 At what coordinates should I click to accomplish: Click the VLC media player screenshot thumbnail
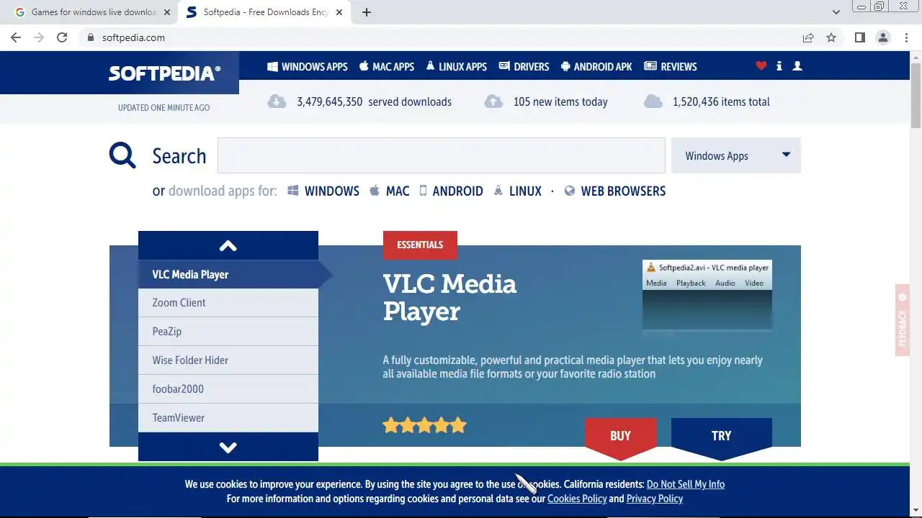coord(707,295)
